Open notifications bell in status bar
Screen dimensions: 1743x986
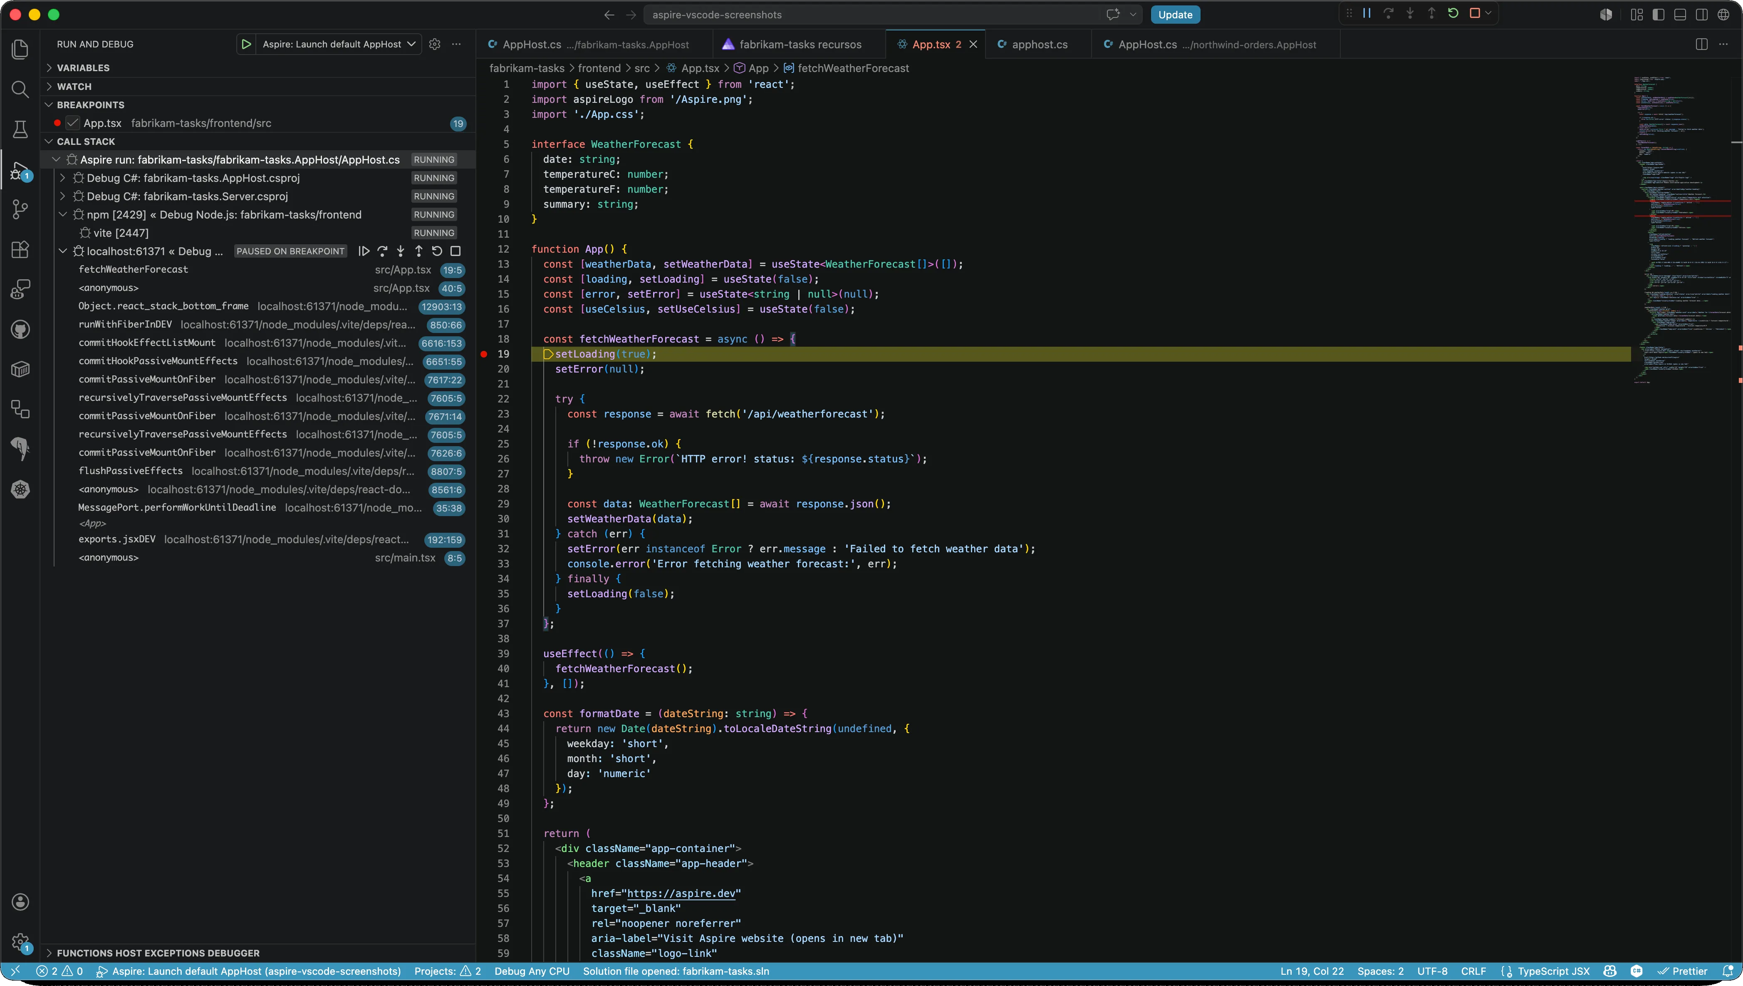pos(1728,971)
